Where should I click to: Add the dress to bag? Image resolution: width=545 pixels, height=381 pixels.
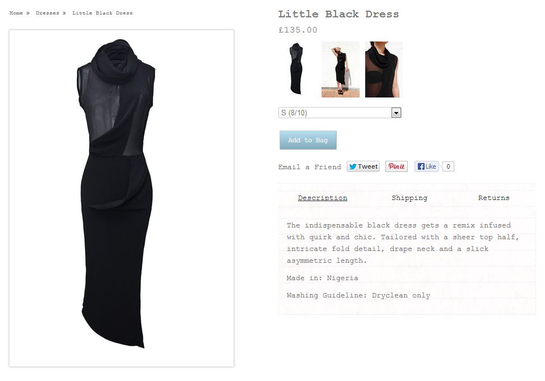(x=308, y=140)
